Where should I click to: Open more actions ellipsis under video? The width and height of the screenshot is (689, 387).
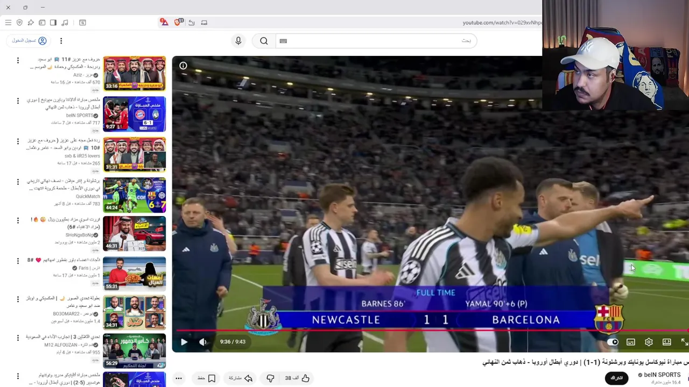point(179,378)
